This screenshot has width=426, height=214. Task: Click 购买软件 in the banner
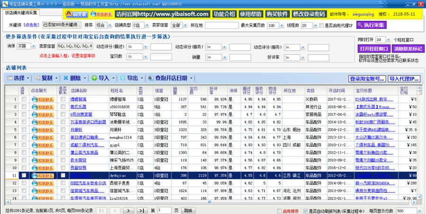277,14
